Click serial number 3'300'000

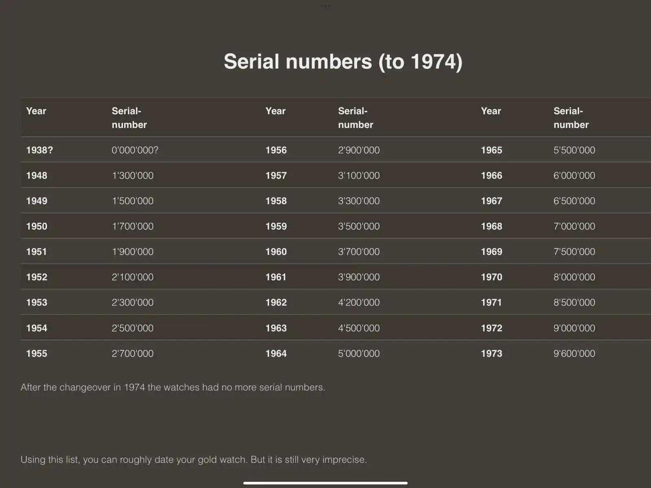pyautogui.click(x=359, y=201)
